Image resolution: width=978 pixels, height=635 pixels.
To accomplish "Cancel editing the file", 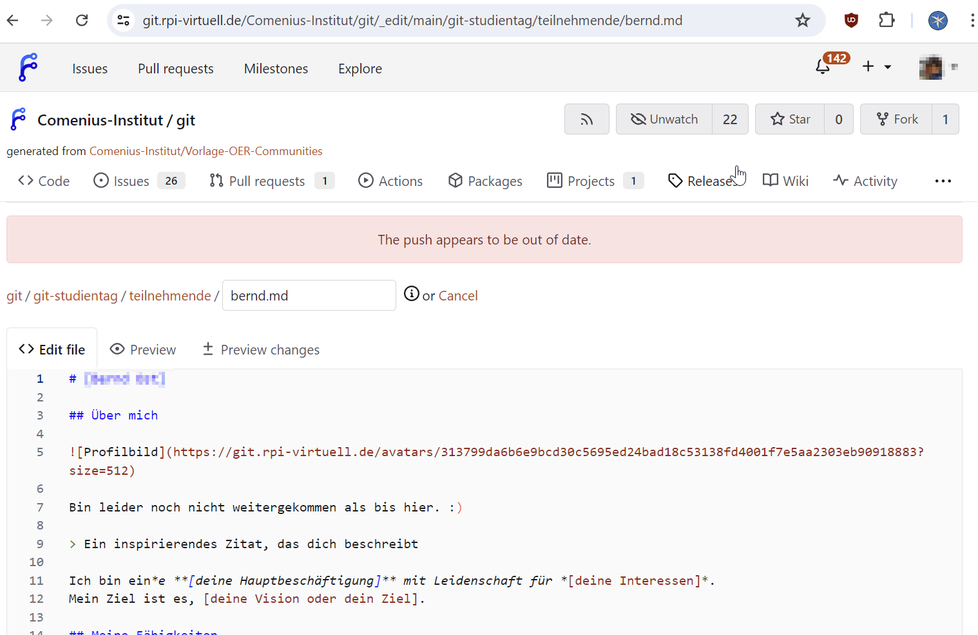I will click(x=458, y=296).
